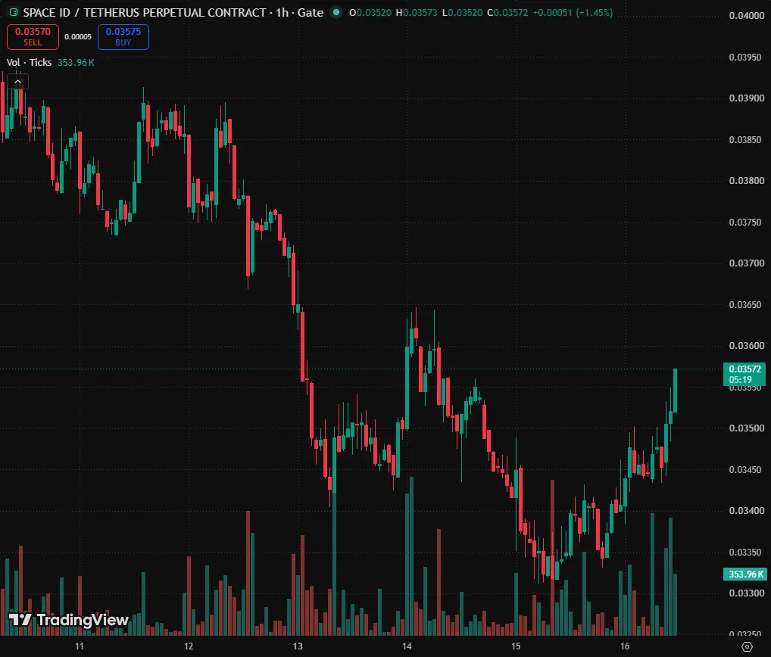
Task: Collapse the indicator legend chevron
Action: click(x=17, y=82)
